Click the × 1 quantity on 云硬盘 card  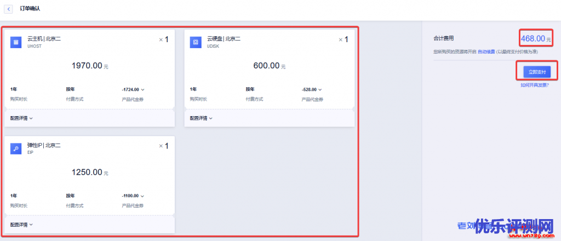pos(344,39)
